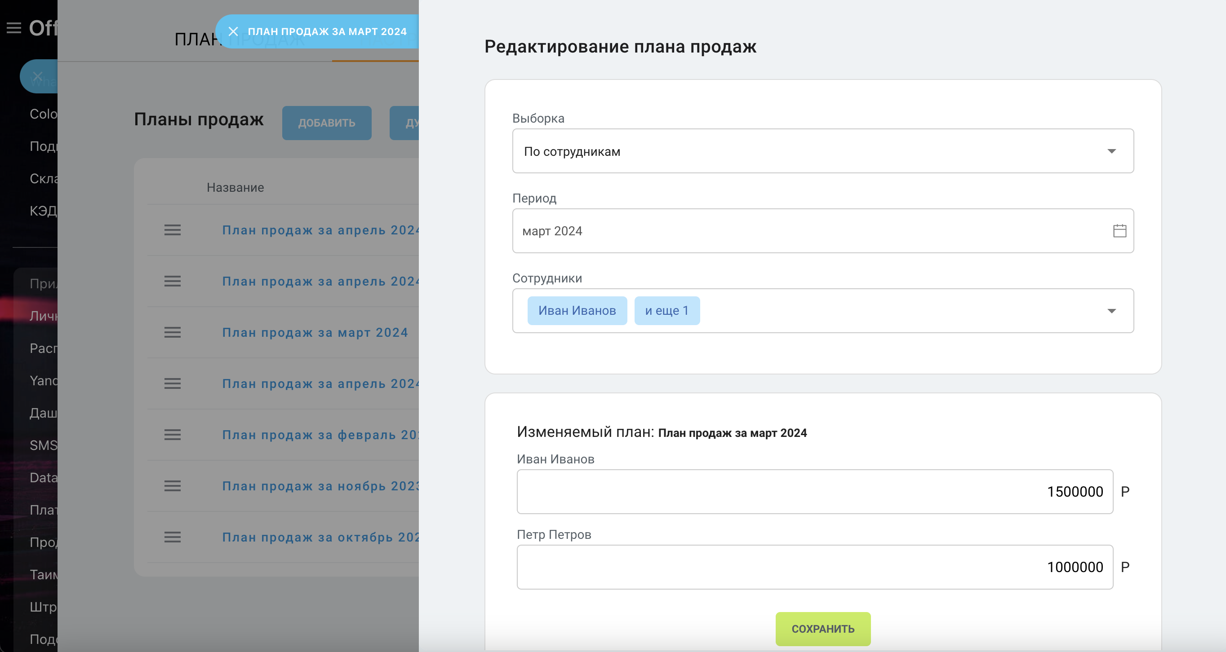Click drag handle of План продаж за март 2024
The width and height of the screenshot is (1226, 652).
coord(172,333)
